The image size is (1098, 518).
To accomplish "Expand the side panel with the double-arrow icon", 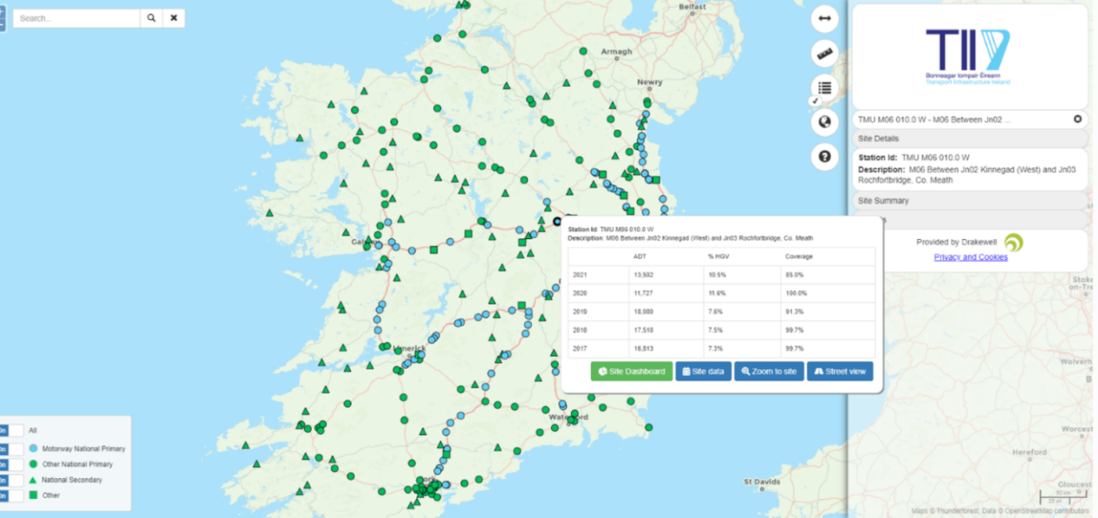I will pos(824,18).
